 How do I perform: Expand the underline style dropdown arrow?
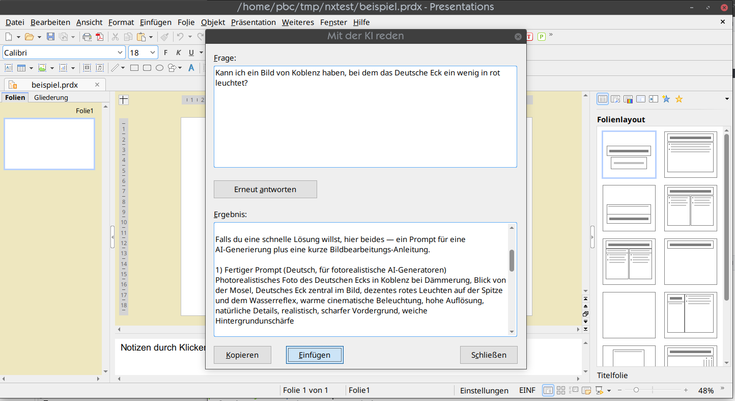(201, 52)
